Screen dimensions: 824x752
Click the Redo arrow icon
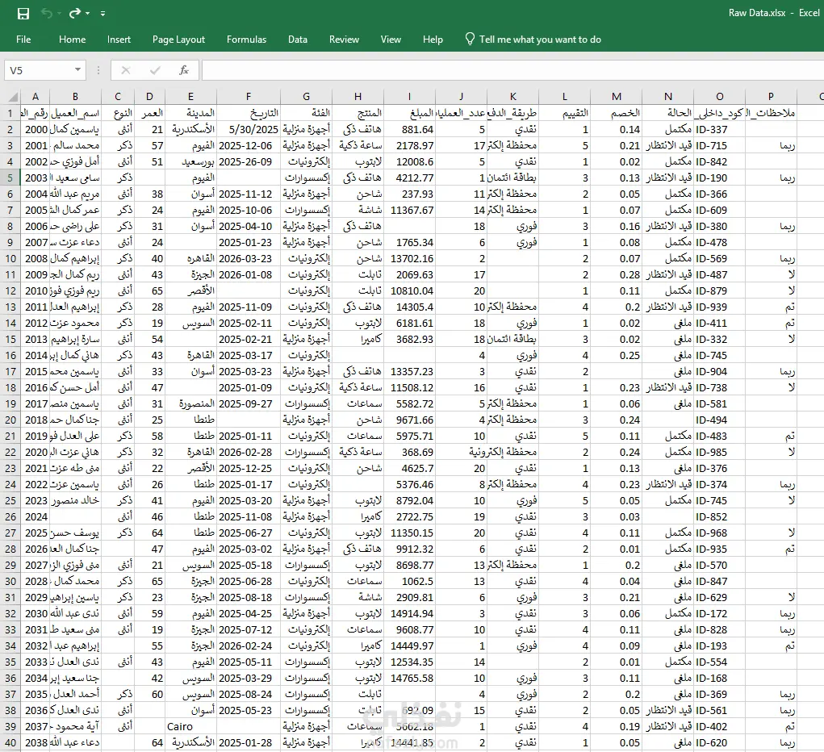(75, 13)
